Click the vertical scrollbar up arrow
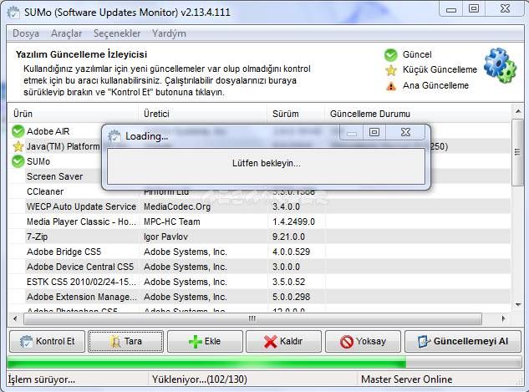 (x=518, y=111)
